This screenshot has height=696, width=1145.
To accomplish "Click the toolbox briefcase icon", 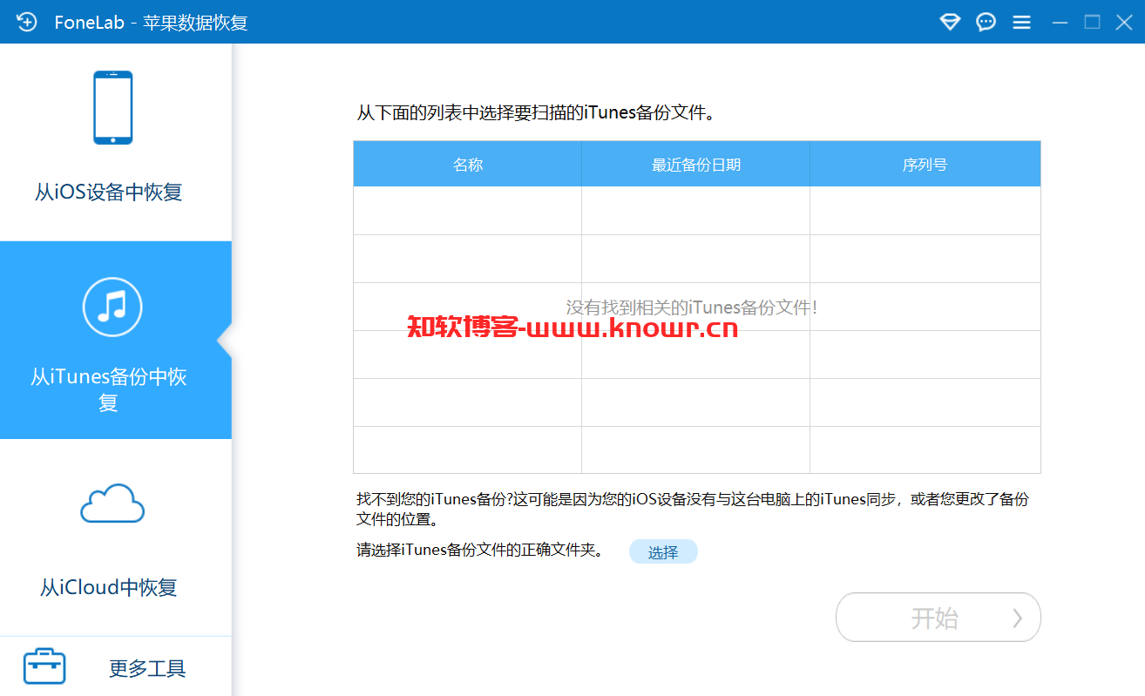I will pos(44,667).
